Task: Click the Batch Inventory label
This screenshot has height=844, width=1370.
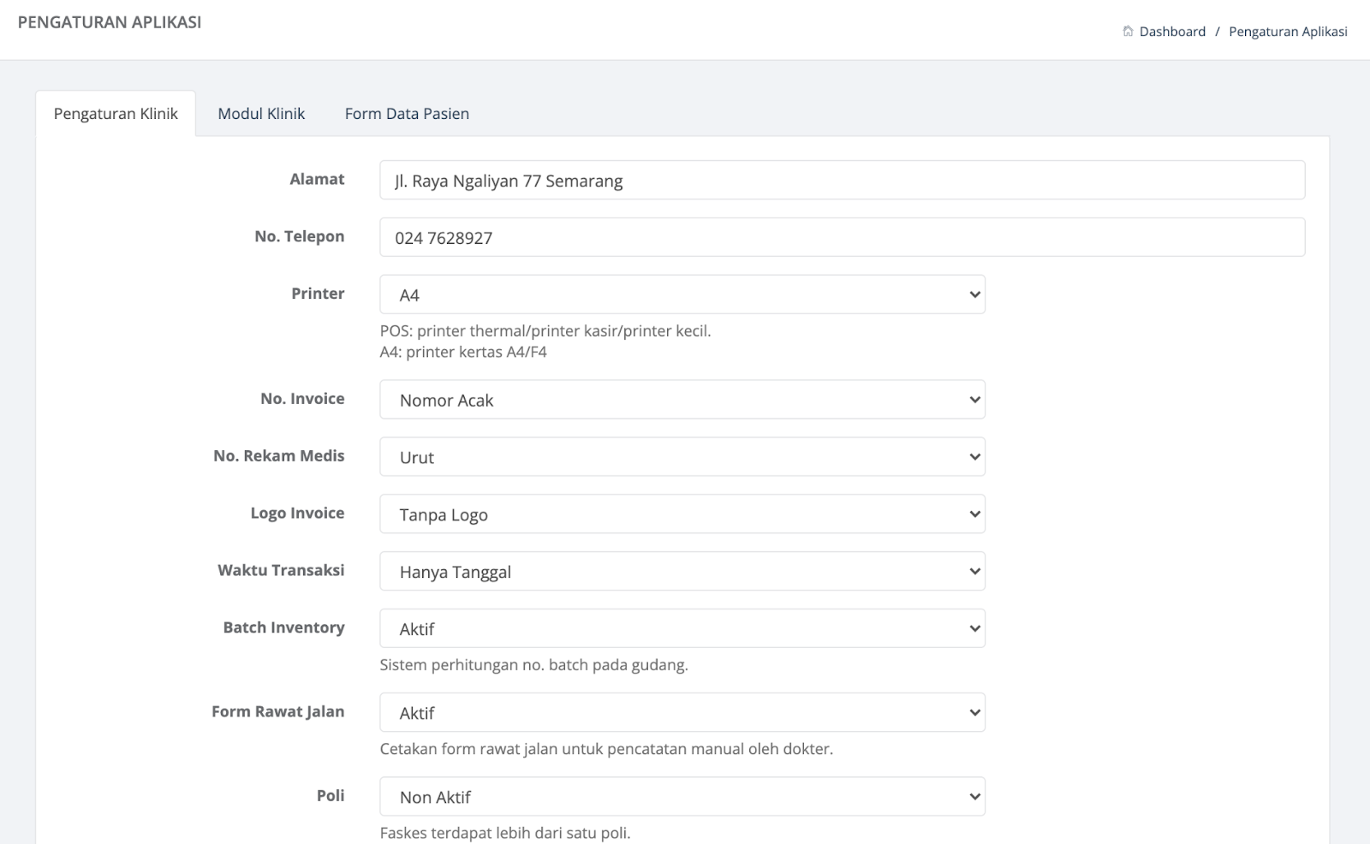Action: pyautogui.click(x=283, y=627)
